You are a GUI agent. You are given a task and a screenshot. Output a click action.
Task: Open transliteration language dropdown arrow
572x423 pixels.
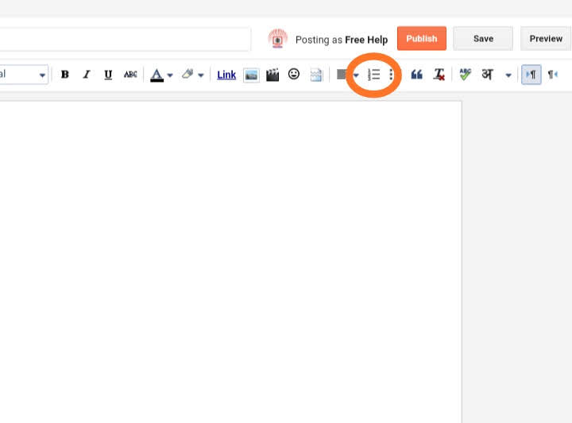pos(508,75)
